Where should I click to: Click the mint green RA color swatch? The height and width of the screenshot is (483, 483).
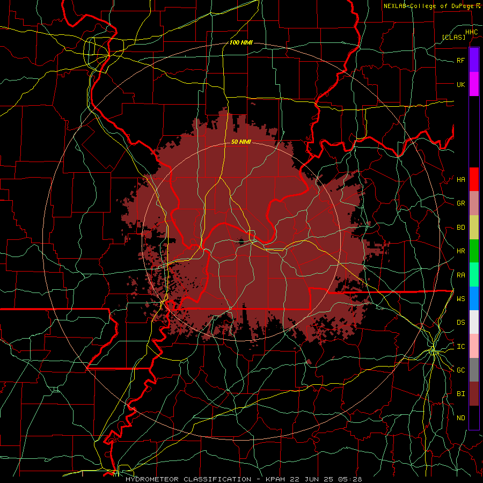click(474, 275)
